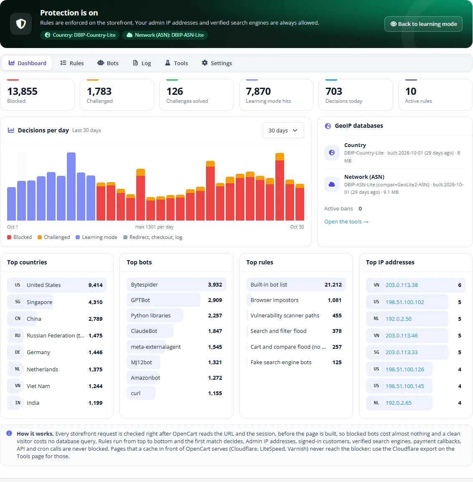Image resolution: width=473 pixels, height=482 pixels.
Task: Follow the Open the tools link
Action: [x=346, y=222]
